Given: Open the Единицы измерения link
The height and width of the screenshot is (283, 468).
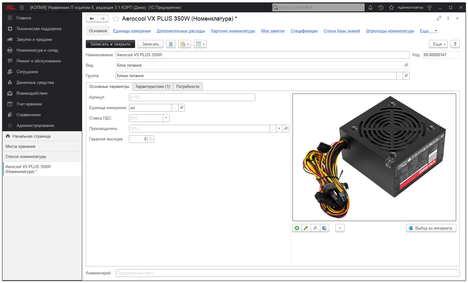Looking at the screenshot, I should tap(132, 31).
